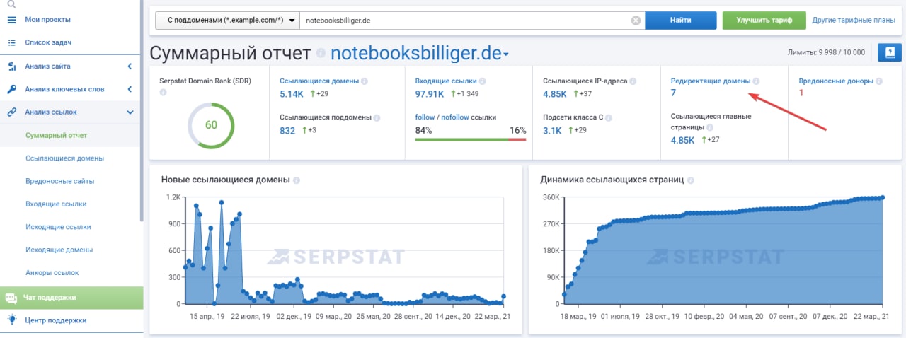
Task: Click the Список задач list icon
Action: pyautogui.click(x=11, y=42)
